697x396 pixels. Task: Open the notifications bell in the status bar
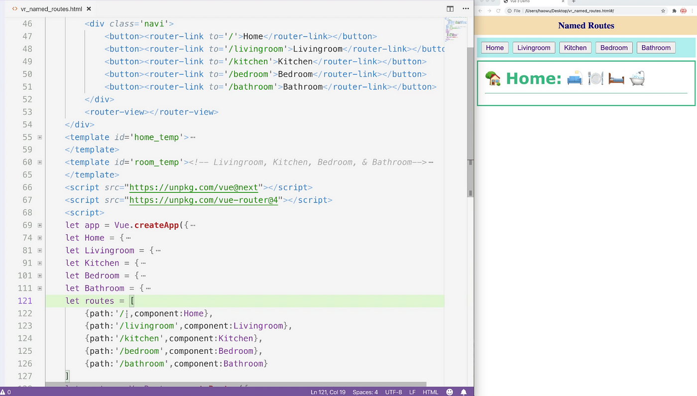click(x=464, y=392)
